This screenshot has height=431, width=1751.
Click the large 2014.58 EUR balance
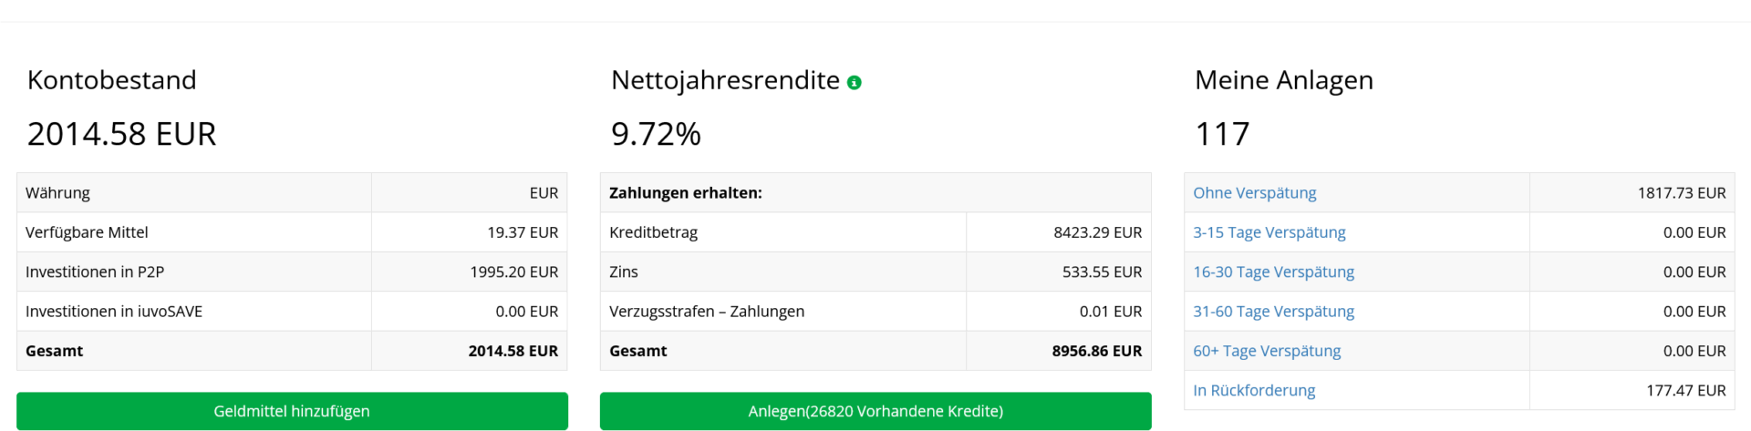[122, 134]
